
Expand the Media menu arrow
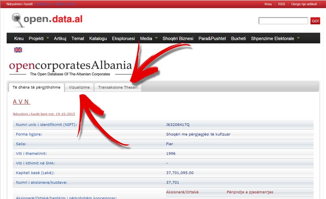point(156,38)
